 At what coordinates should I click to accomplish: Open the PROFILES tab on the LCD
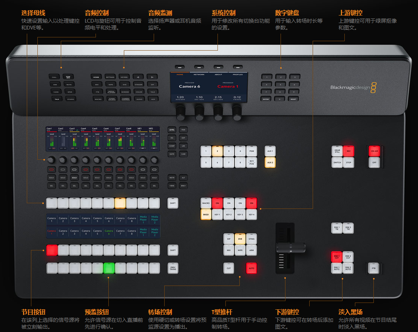[238, 74]
